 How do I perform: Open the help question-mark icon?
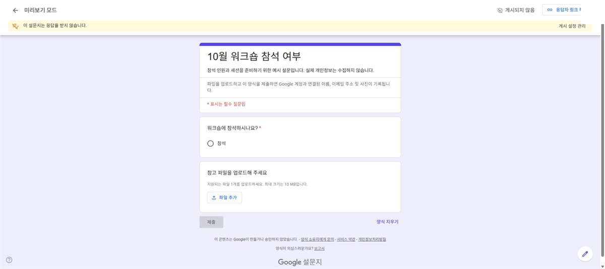click(x=9, y=260)
